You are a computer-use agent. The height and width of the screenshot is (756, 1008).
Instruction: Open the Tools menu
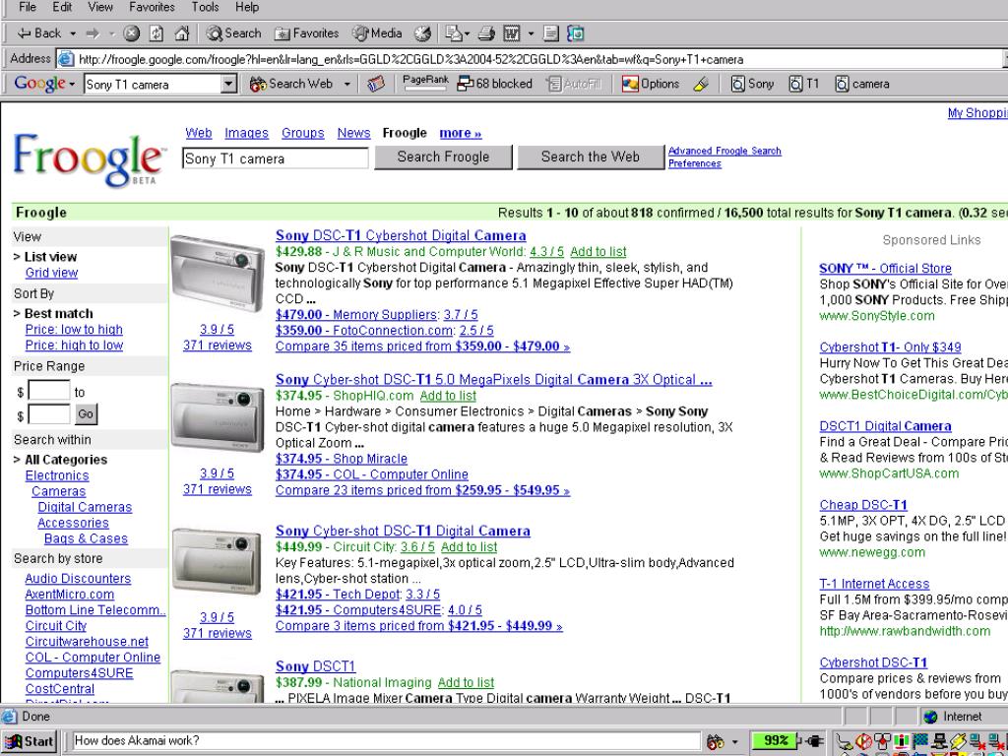205,7
